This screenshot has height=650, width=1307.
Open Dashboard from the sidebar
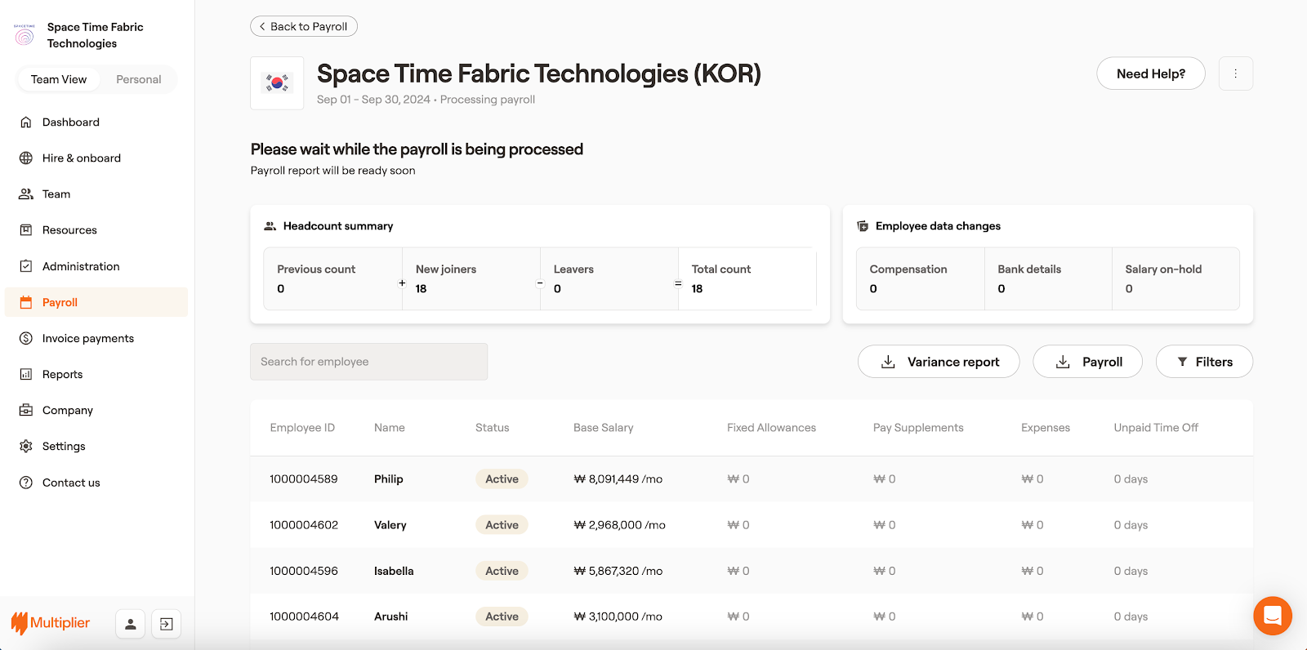pyautogui.click(x=96, y=122)
